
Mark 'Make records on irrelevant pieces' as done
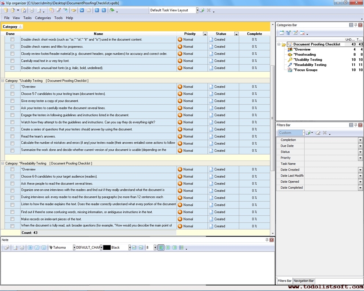13,219
